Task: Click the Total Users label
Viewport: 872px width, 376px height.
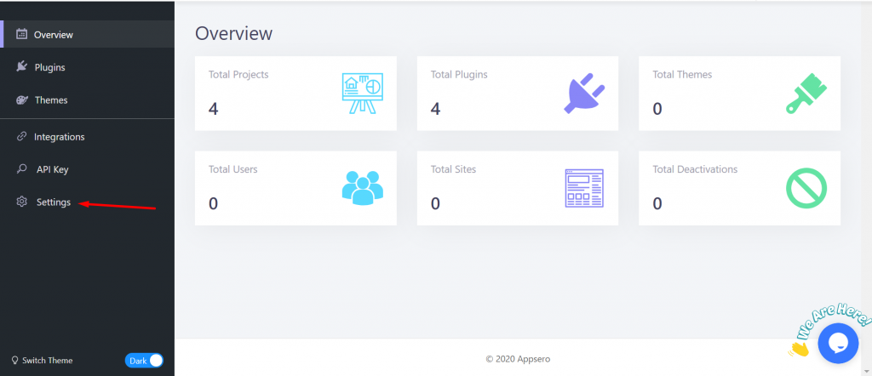Action: (x=233, y=168)
